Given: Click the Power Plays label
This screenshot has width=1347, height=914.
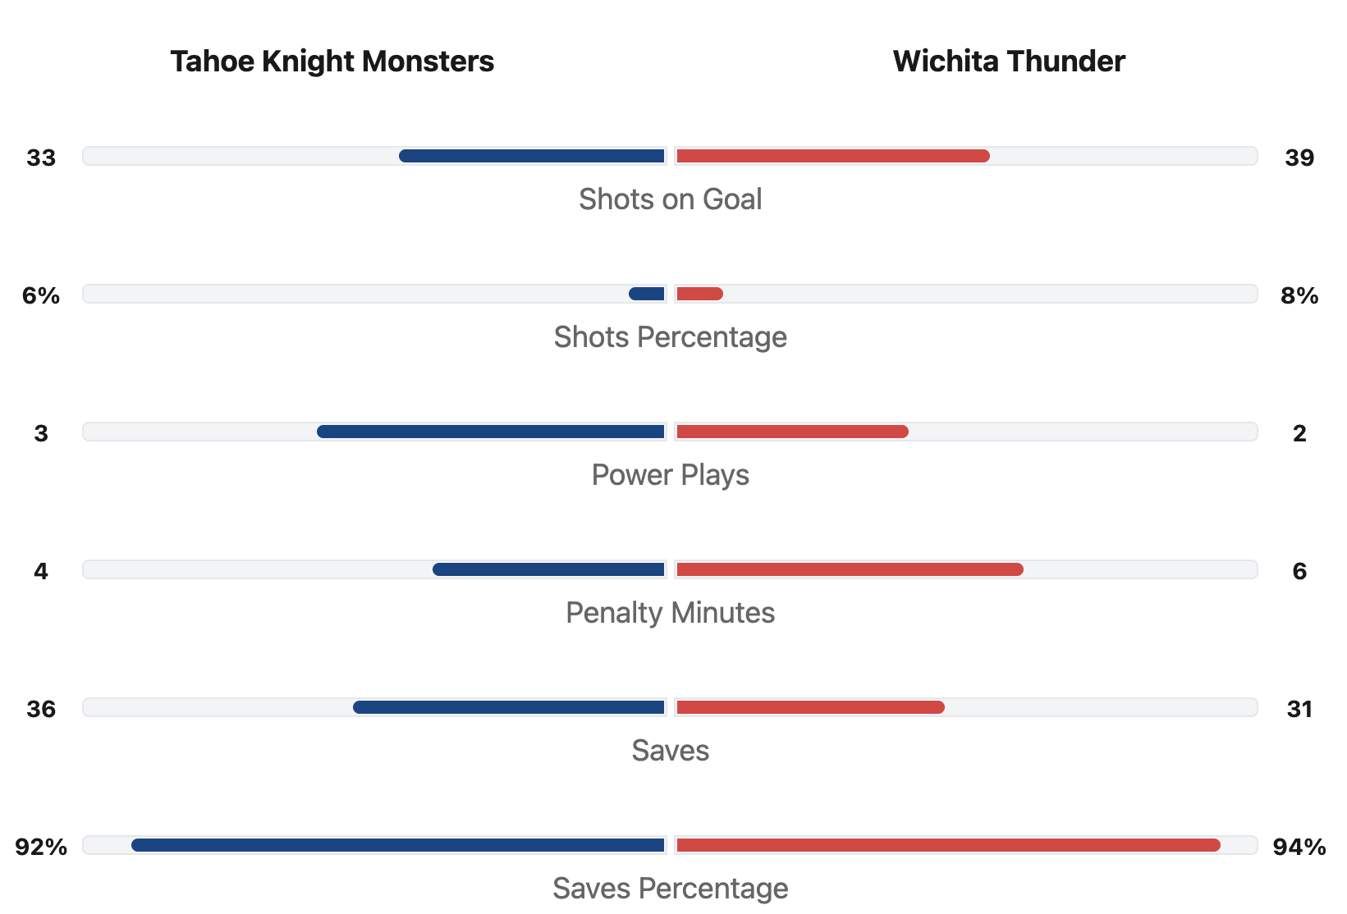Looking at the screenshot, I should coord(670,475).
